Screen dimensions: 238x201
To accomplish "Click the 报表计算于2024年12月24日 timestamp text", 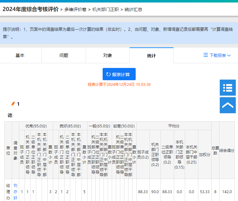I will 119,85.
